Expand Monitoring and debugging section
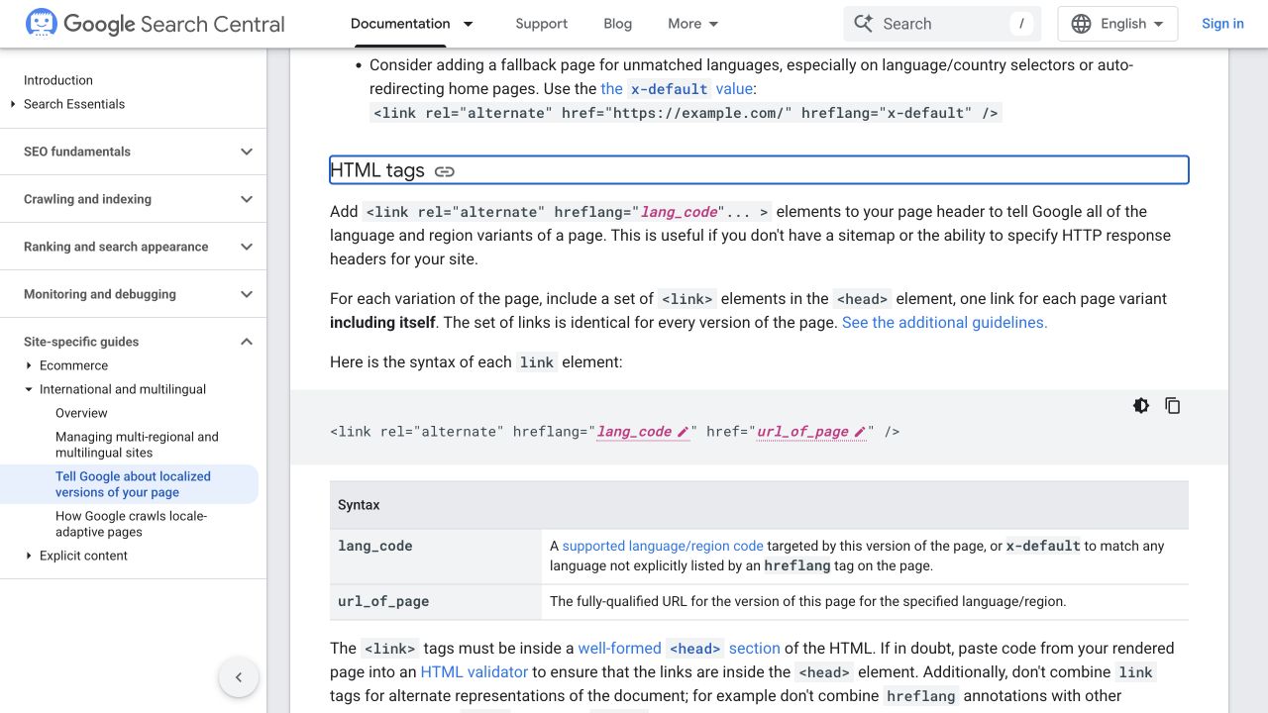Viewport: 1268px width, 713px height. tap(247, 294)
